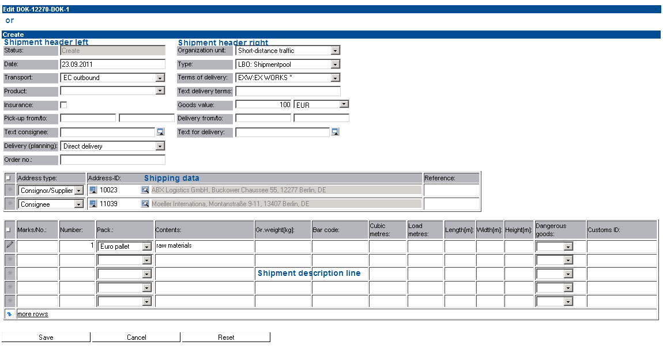Screen dimensions: 663x349
Task: Click Address-ID field showing 10023
Action: (x=119, y=189)
